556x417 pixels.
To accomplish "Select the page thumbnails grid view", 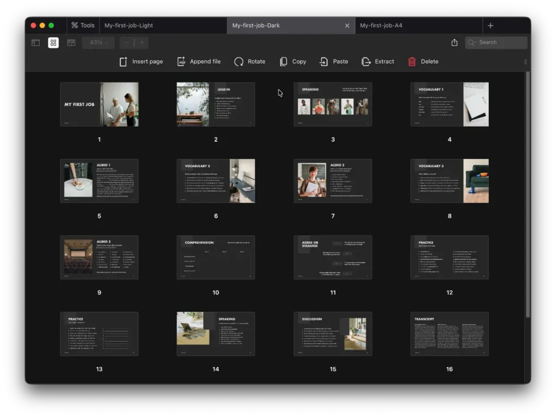I will [x=53, y=42].
